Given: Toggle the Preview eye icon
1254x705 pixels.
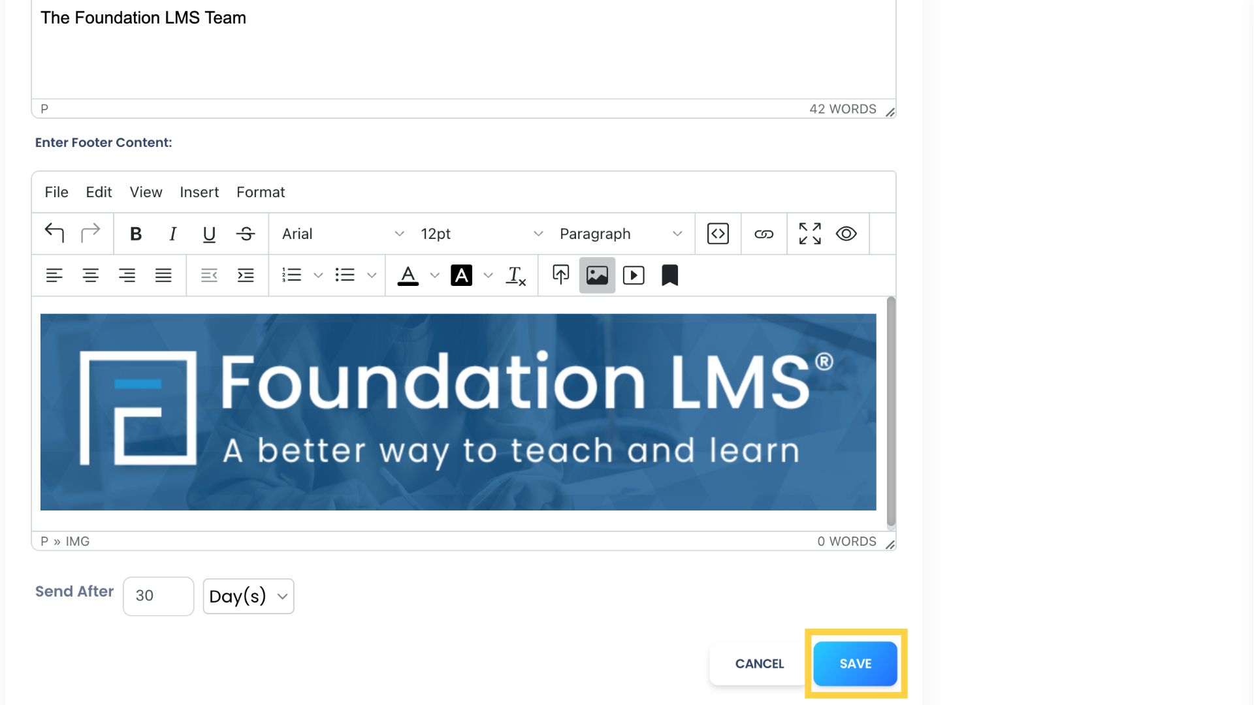Looking at the screenshot, I should [846, 233].
